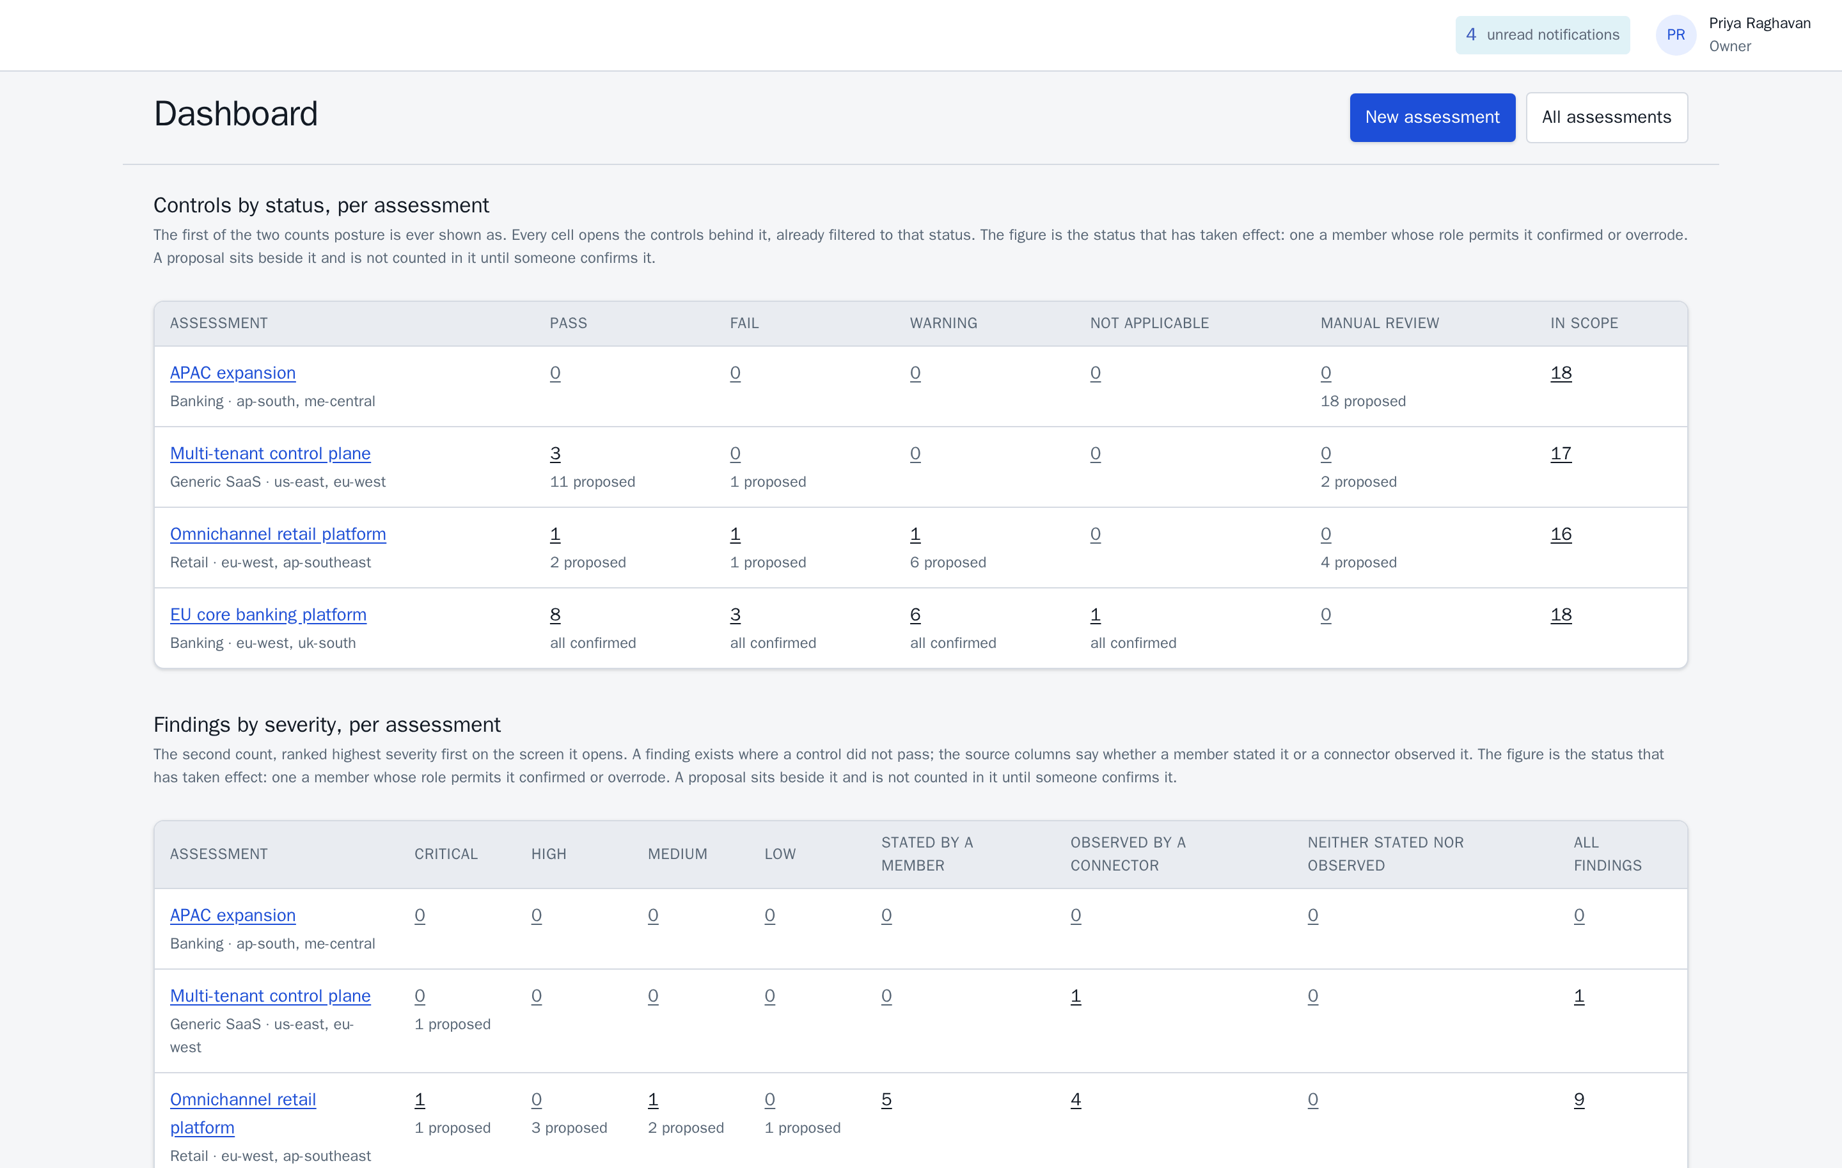Open the In scope count 18 for APAC expansion

pyautogui.click(x=1561, y=372)
